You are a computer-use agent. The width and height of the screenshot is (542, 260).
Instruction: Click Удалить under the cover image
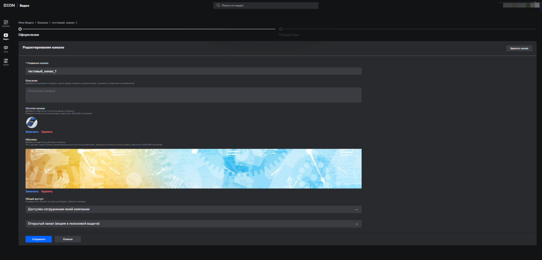pyautogui.click(x=47, y=192)
